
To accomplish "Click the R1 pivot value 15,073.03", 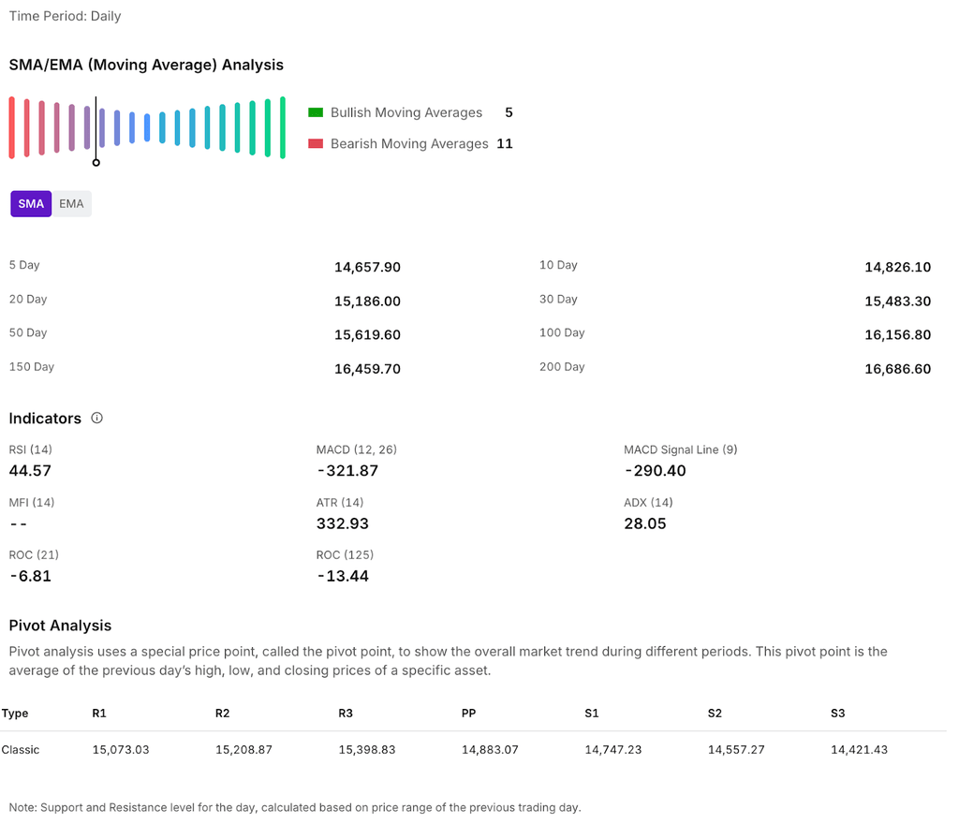I will coord(121,750).
